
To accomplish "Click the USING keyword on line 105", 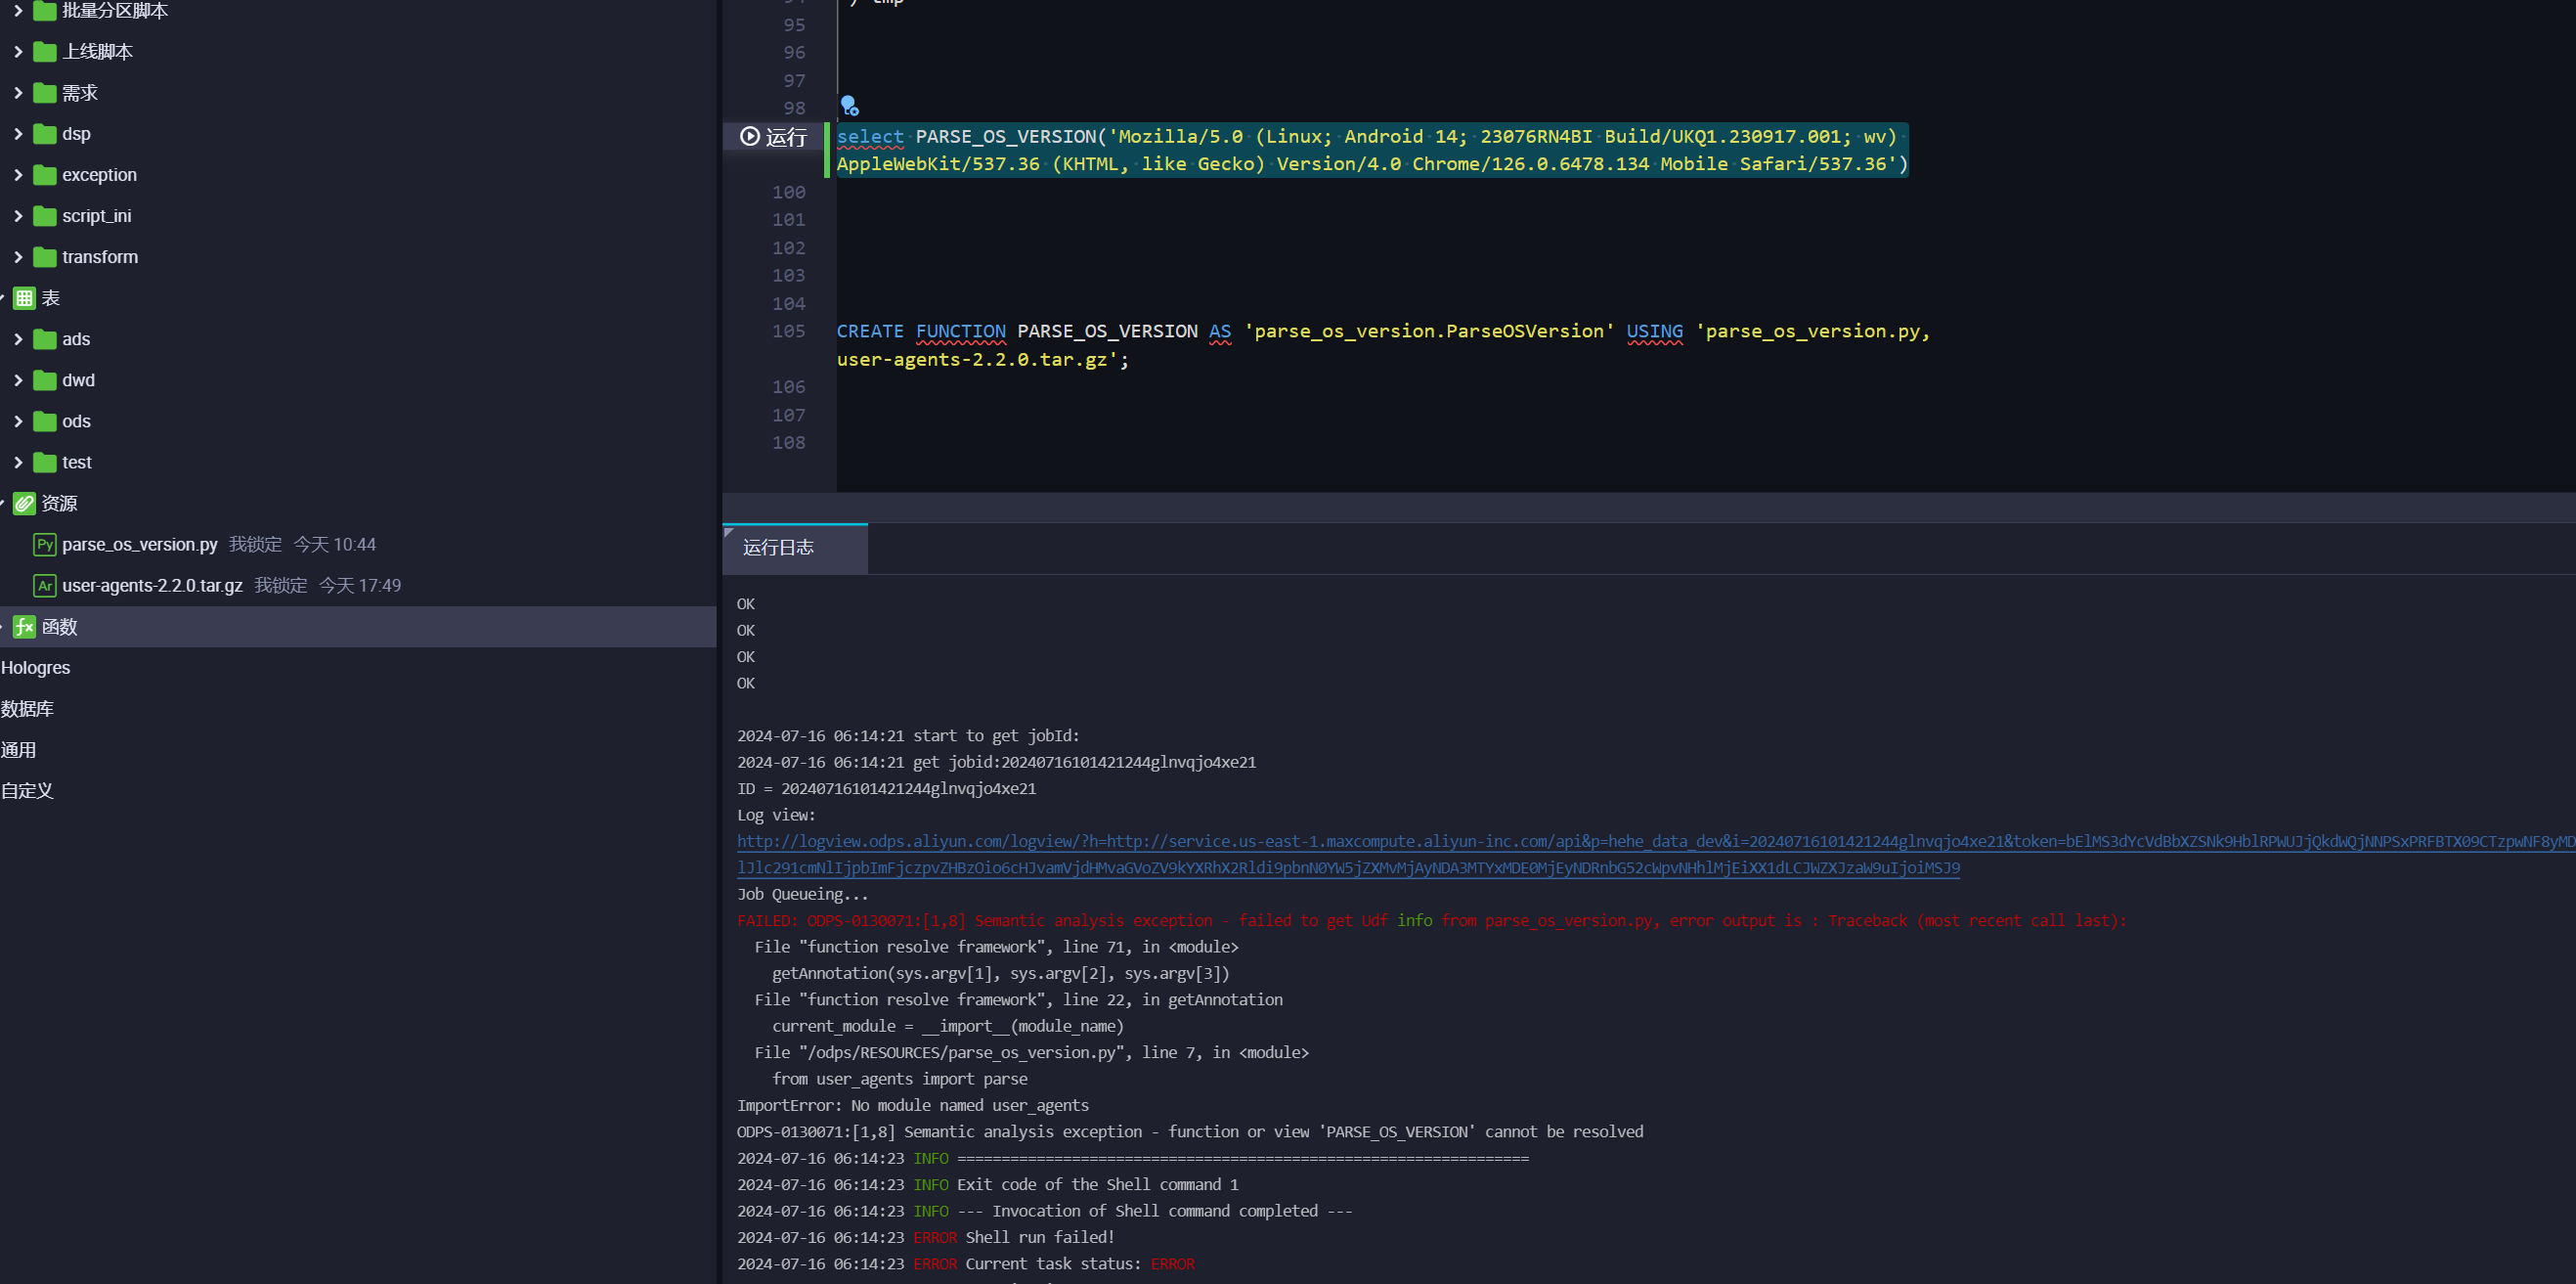I will (x=1654, y=331).
